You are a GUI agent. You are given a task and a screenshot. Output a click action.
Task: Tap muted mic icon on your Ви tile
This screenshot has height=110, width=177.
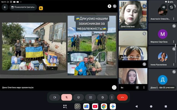144,64
